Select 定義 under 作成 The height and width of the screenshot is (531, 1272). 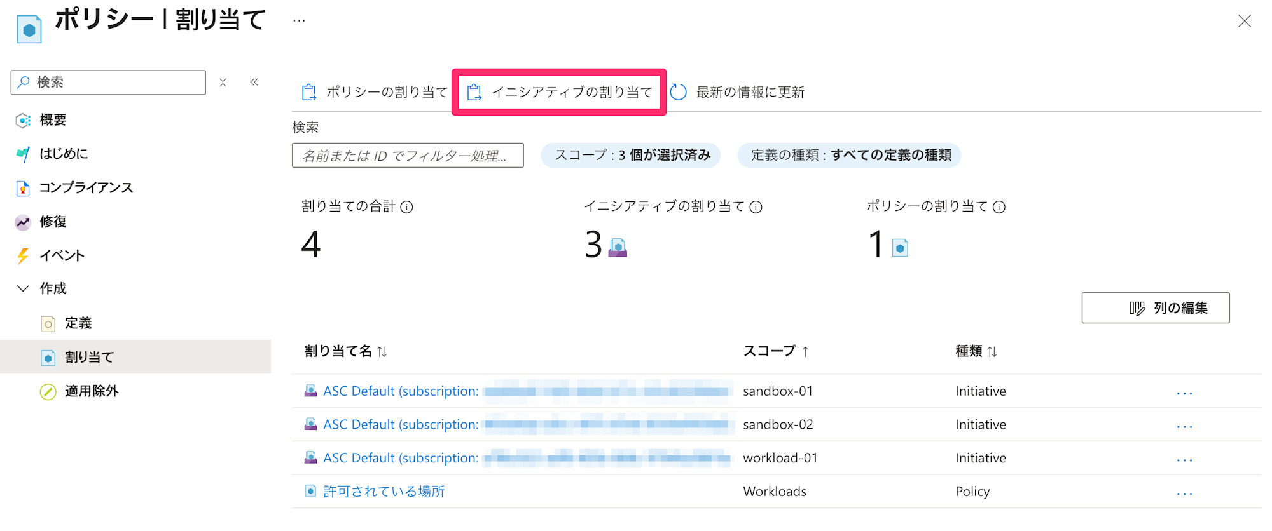pyautogui.click(x=78, y=323)
